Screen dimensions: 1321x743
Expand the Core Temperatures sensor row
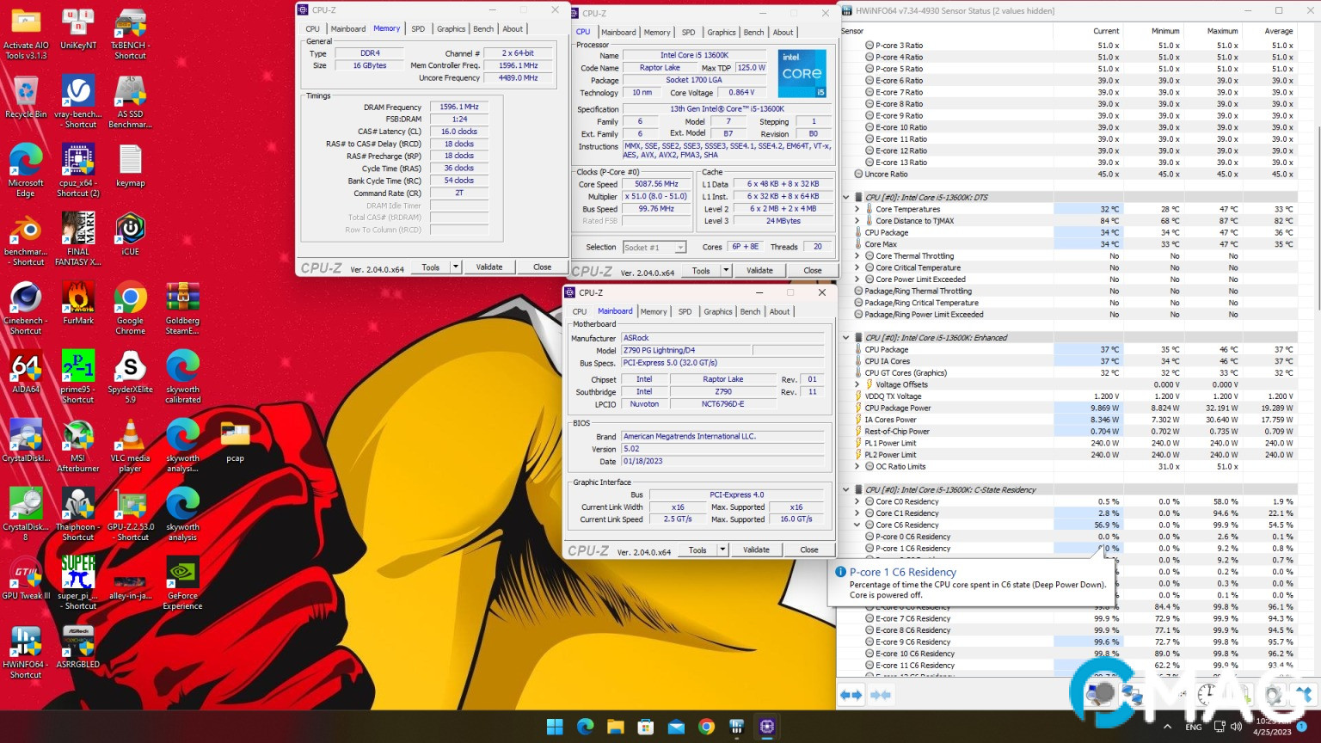point(857,209)
